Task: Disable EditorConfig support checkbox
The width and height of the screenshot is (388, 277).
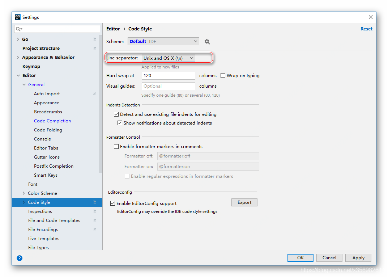Action: pyautogui.click(x=112, y=203)
